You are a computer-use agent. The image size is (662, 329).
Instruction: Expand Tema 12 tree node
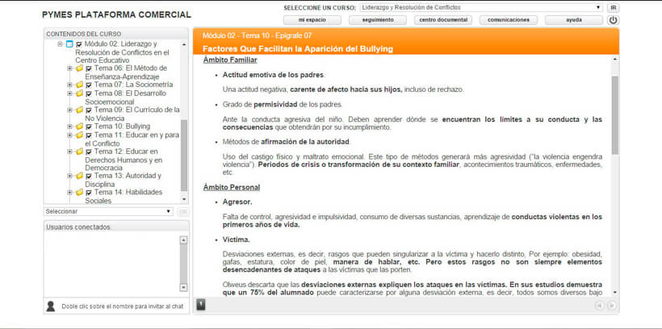(x=69, y=152)
